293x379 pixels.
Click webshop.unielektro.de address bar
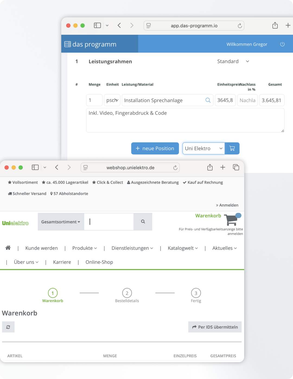point(130,168)
